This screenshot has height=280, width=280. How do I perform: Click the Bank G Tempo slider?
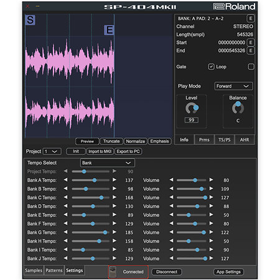(90, 232)
